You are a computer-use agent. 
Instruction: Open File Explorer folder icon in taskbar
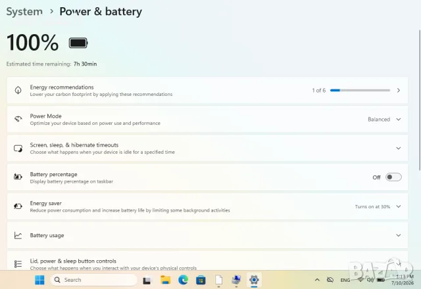pos(165,280)
